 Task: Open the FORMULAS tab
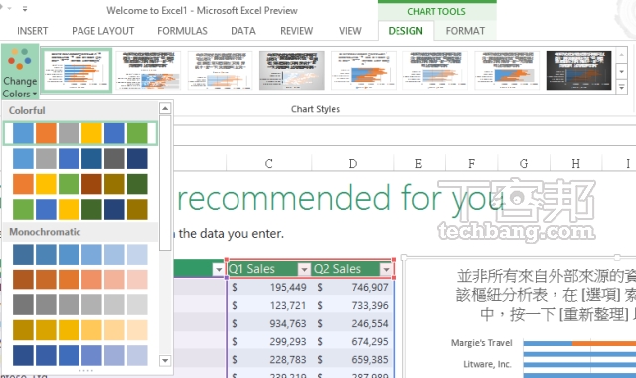click(x=182, y=31)
